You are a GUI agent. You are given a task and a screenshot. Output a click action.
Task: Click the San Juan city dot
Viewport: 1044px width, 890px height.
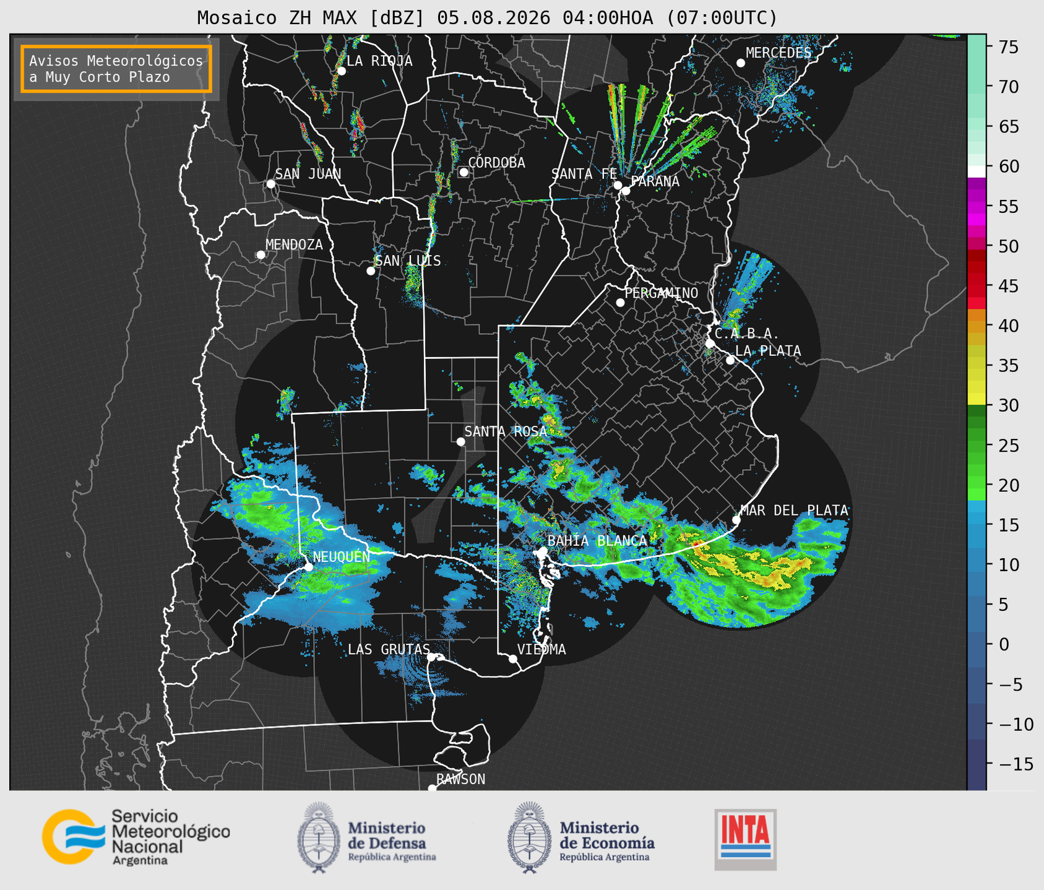[270, 184]
